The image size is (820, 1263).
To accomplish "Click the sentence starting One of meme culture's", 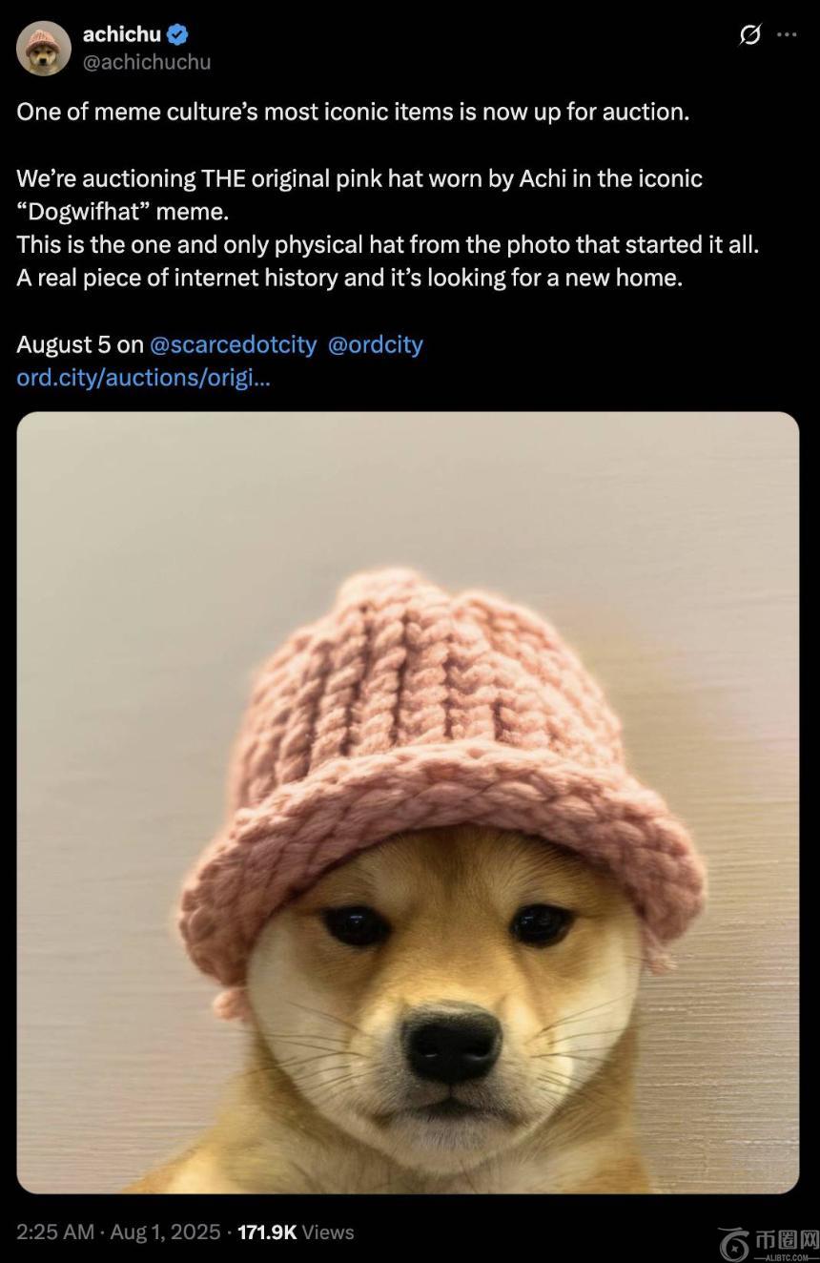I will coord(353,112).
